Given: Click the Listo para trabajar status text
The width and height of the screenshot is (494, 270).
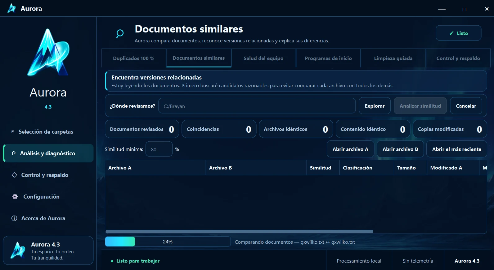Looking at the screenshot, I should pos(138,261).
